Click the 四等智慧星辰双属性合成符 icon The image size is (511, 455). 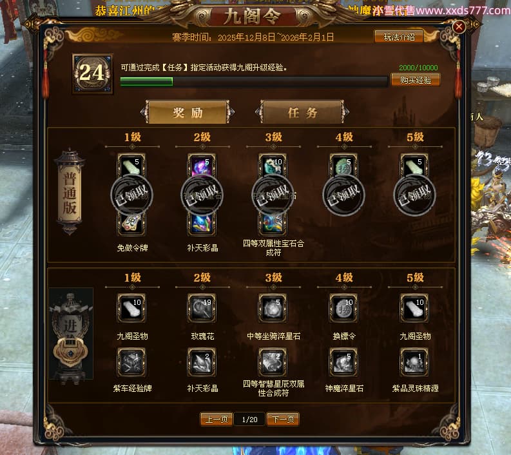point(273,362)
